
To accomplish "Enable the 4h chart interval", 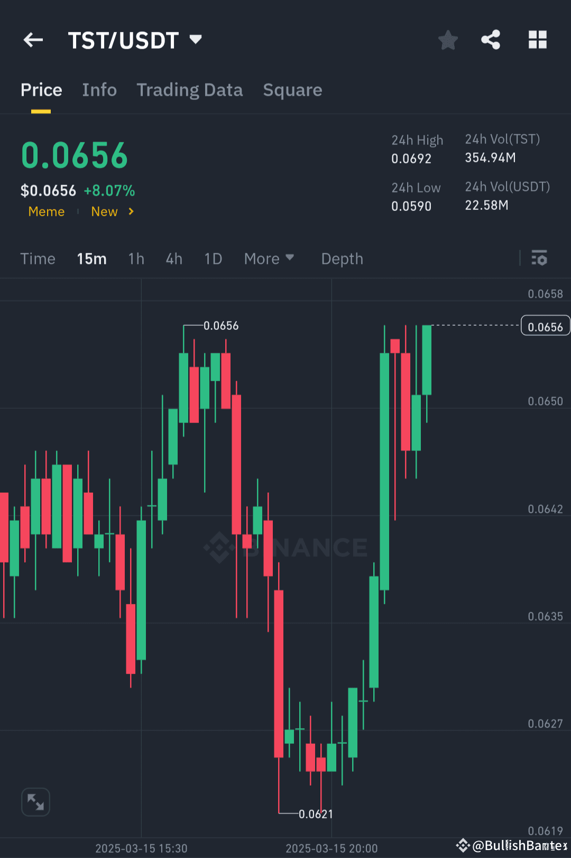I will (x=174, y=259).
